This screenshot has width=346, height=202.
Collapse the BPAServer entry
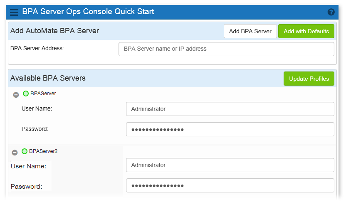tap(16, 95)
